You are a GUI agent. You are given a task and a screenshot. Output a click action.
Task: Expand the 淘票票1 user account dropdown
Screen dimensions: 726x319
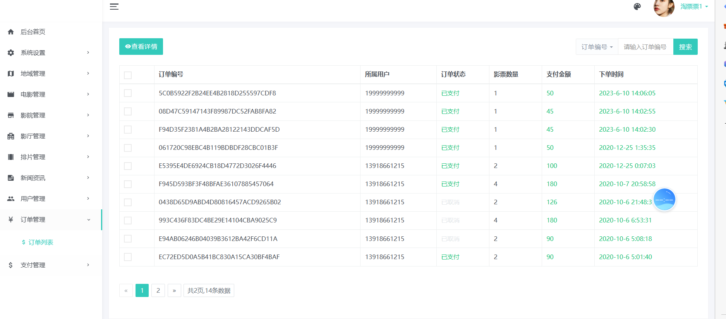(x=694, y=7)
